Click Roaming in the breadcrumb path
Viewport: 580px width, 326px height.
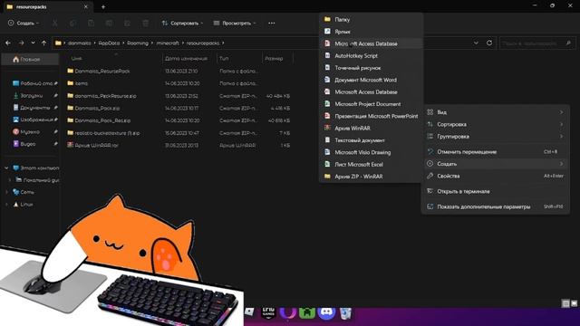pos(138,43)
